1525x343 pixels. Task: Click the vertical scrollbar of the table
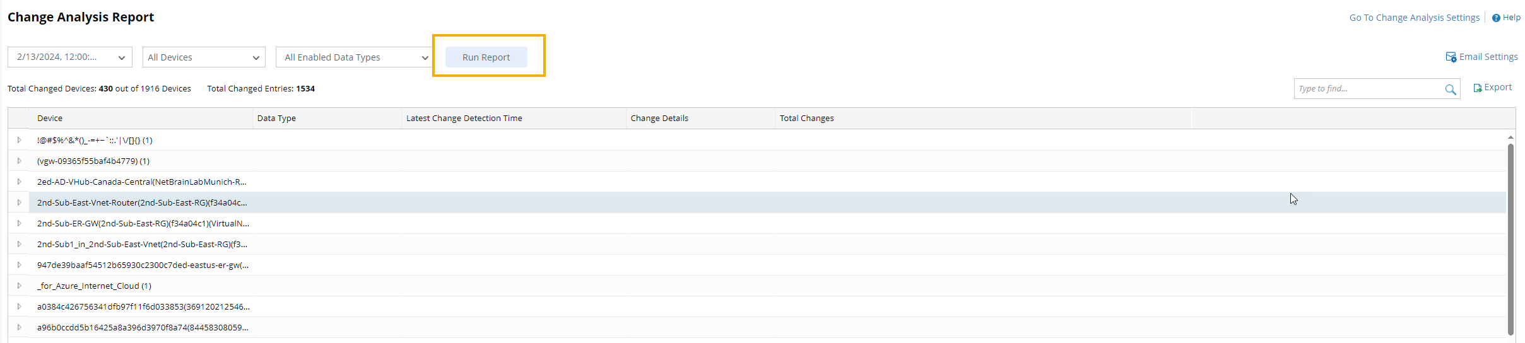1510,240
